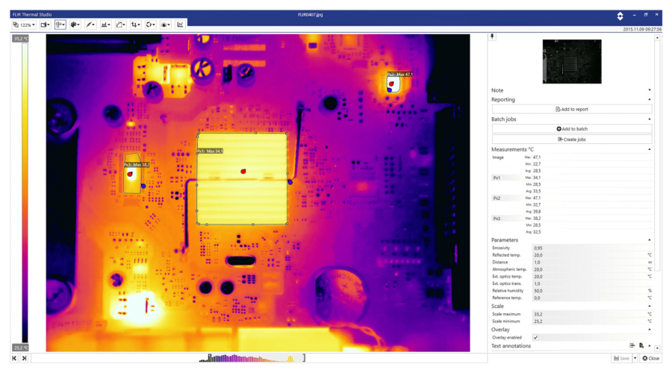Select the Px2 measurement row
The height and width of the screenshot is (373, 672).
506,198
